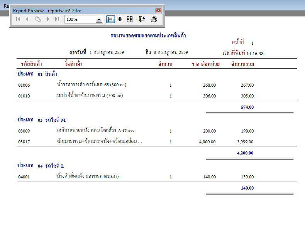
Task: Click category heading 04 รถไซต์ L
Action: coord(51,166)
